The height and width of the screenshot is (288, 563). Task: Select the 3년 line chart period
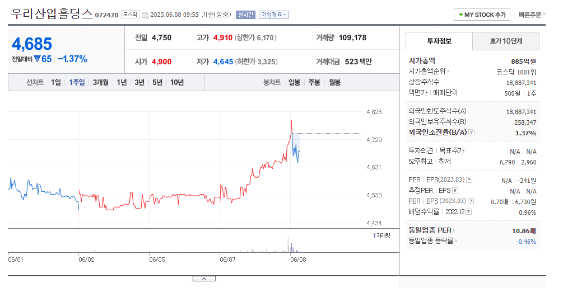coord(139,82)
